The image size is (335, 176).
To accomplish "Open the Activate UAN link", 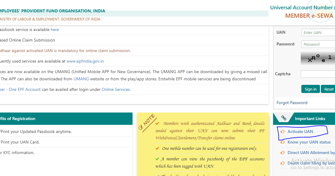I will [x=300, y=131].
